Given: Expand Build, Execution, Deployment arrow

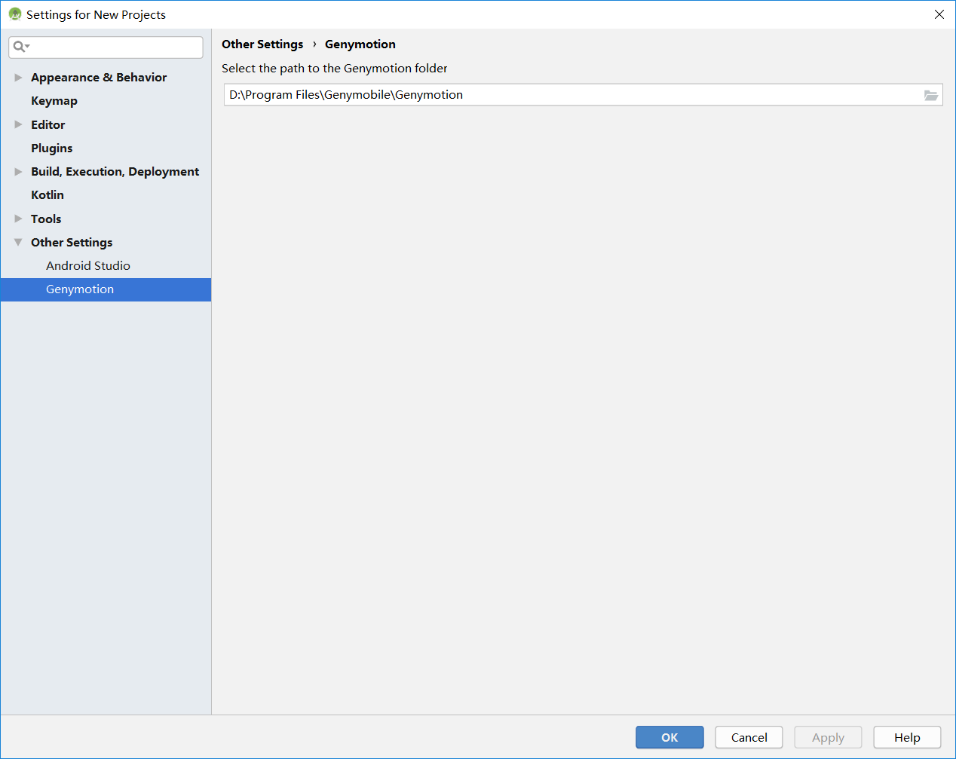Looking at the screenshot, I should click(x=18, y=172).
